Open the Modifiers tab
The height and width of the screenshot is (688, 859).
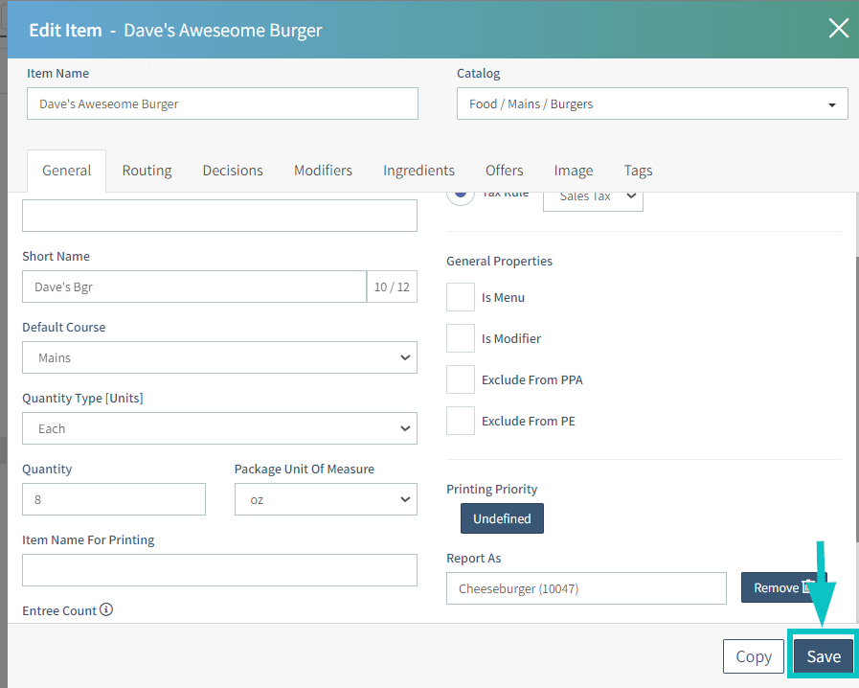[324, 171]
